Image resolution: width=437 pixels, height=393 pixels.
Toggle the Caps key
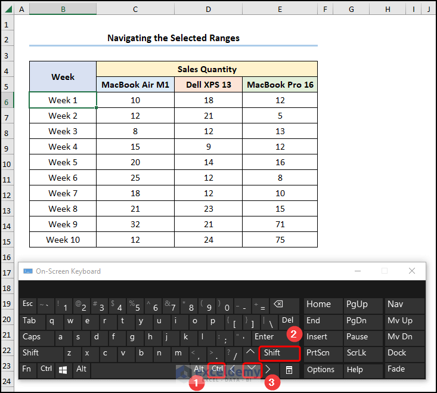point(37,337)
